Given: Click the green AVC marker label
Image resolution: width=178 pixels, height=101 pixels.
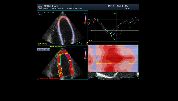Looking at the screenshot, I should (114, 13).
